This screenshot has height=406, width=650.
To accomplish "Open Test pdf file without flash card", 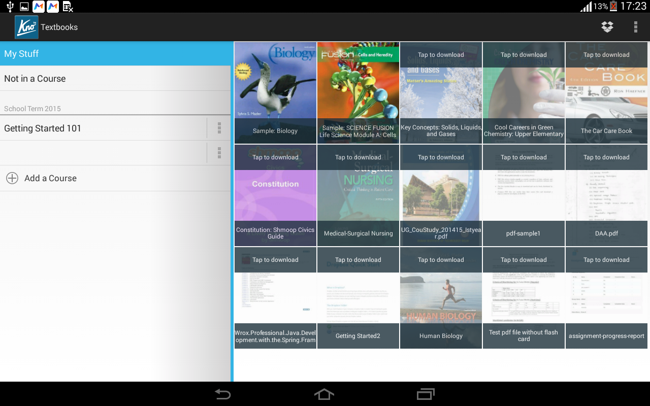I will click(x=524, y=298).
